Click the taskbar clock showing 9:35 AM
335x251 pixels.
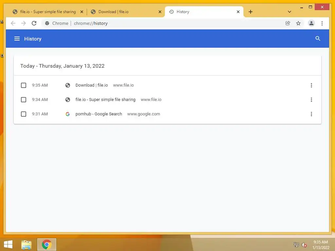point(321,242)
